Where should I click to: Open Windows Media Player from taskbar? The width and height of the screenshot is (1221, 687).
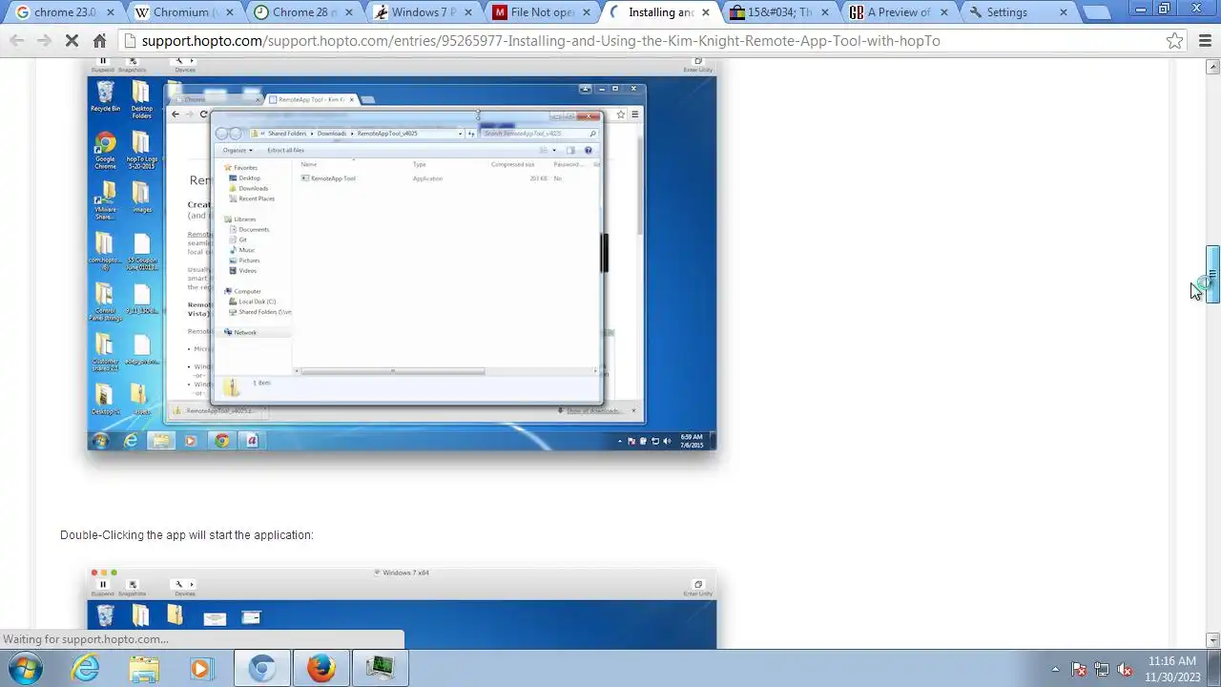pyautogui.click(x=202, y=668)
